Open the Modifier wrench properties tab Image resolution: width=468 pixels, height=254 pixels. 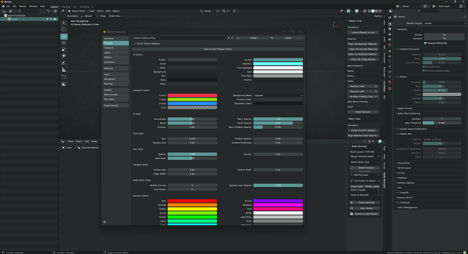(390, 56)
